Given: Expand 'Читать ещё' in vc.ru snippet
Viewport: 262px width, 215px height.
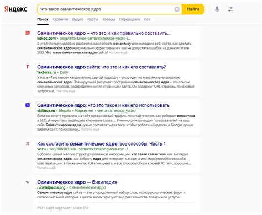Looking at the screenshot, I should 46,168.
